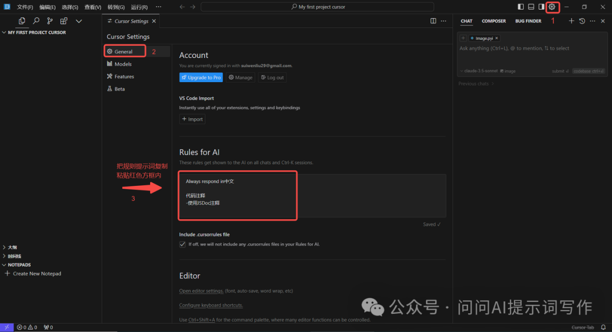Toggle Include .cursorrules file checkbox
Screen dimensions: 612x332
[x=182, y=244]
